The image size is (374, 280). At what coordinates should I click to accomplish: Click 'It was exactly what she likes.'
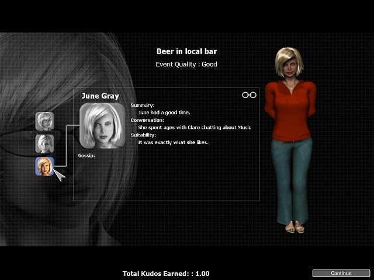pos(173,142)
